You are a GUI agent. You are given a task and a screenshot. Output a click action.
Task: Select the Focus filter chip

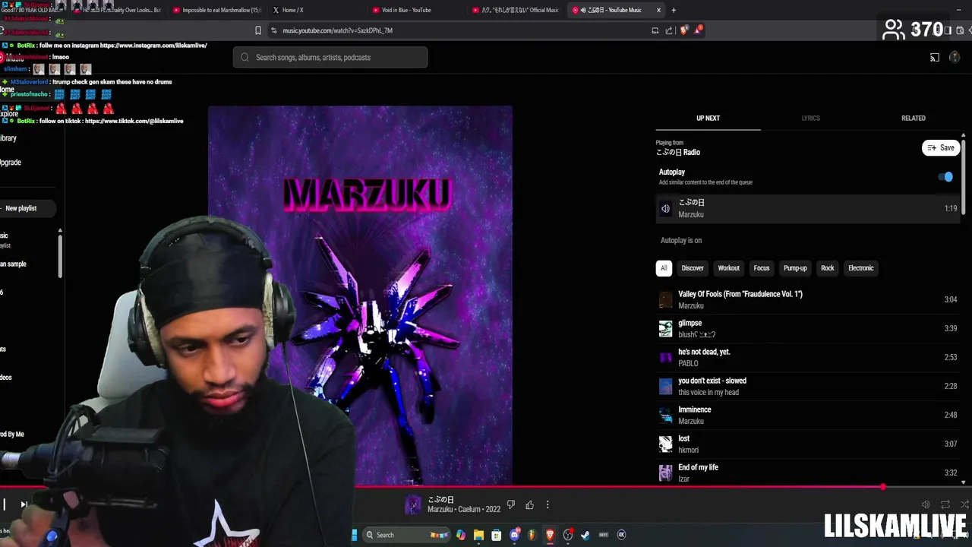click(x=762, y=268)
